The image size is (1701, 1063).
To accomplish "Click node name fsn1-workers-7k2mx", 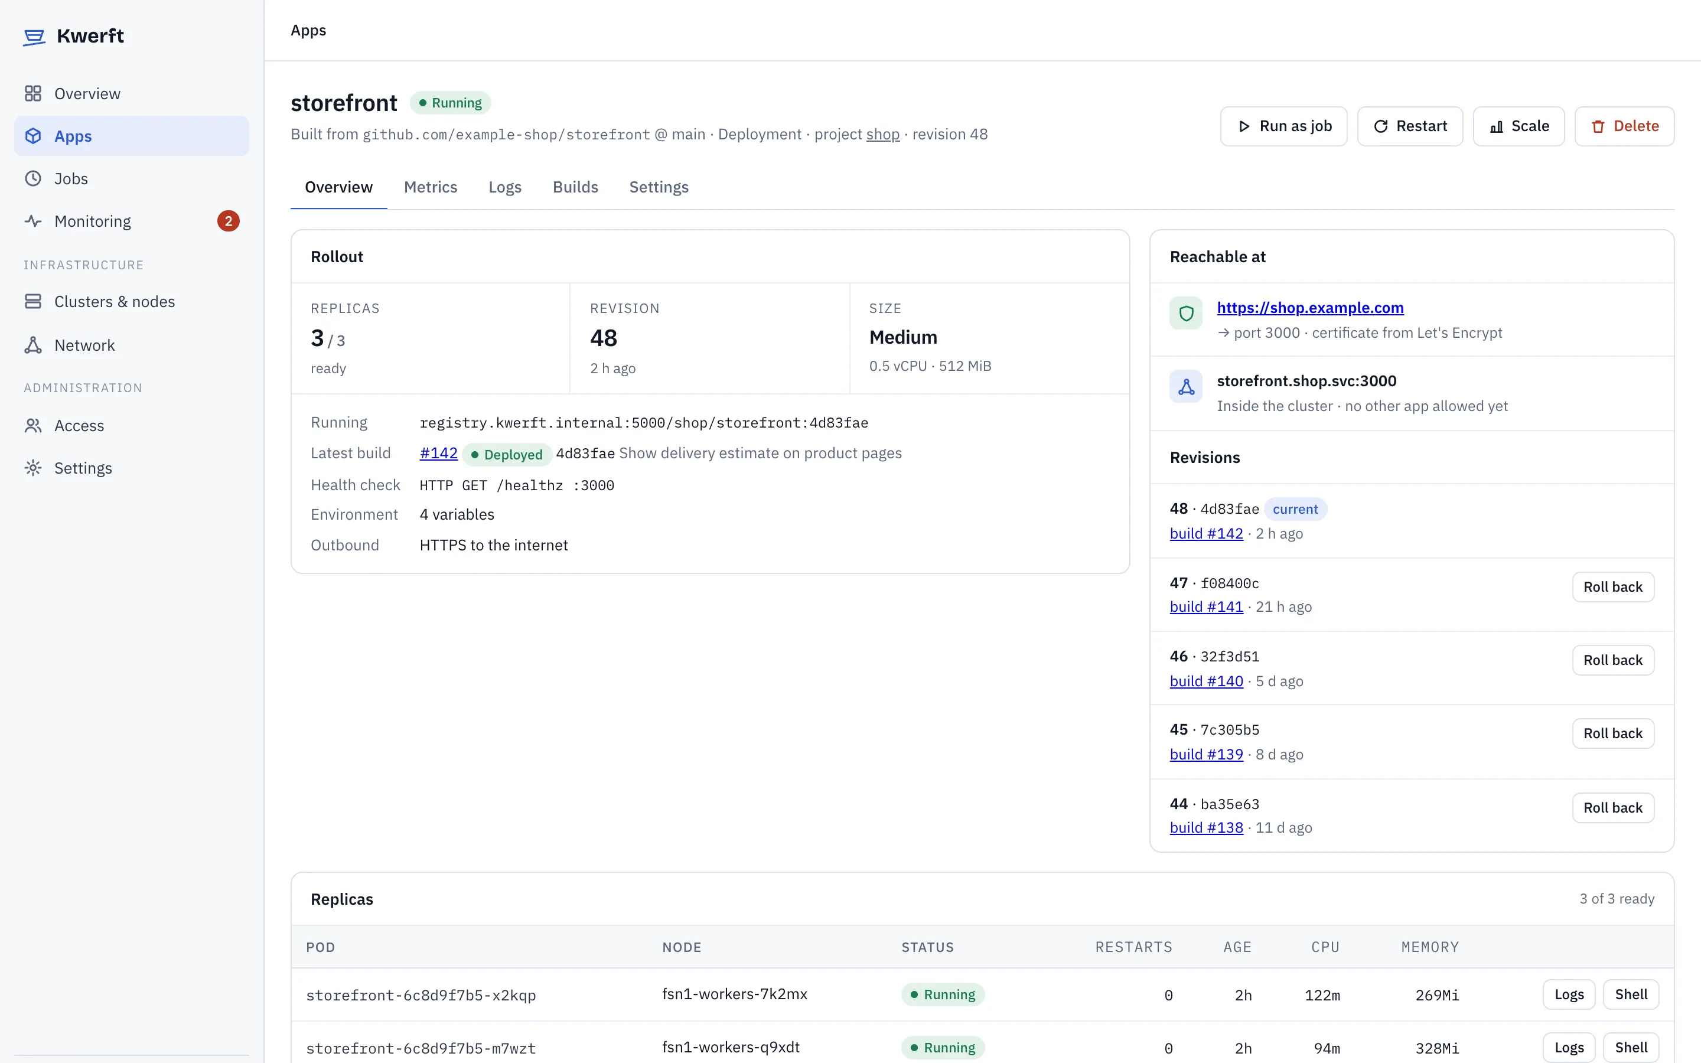I will 735,994.
